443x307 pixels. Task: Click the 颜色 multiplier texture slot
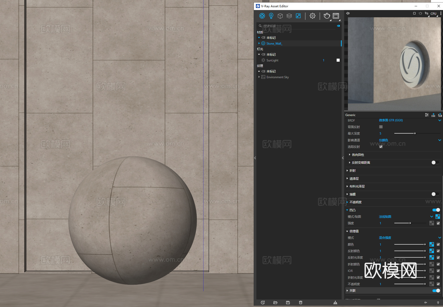pyautogui.click(x=432, y=244)
